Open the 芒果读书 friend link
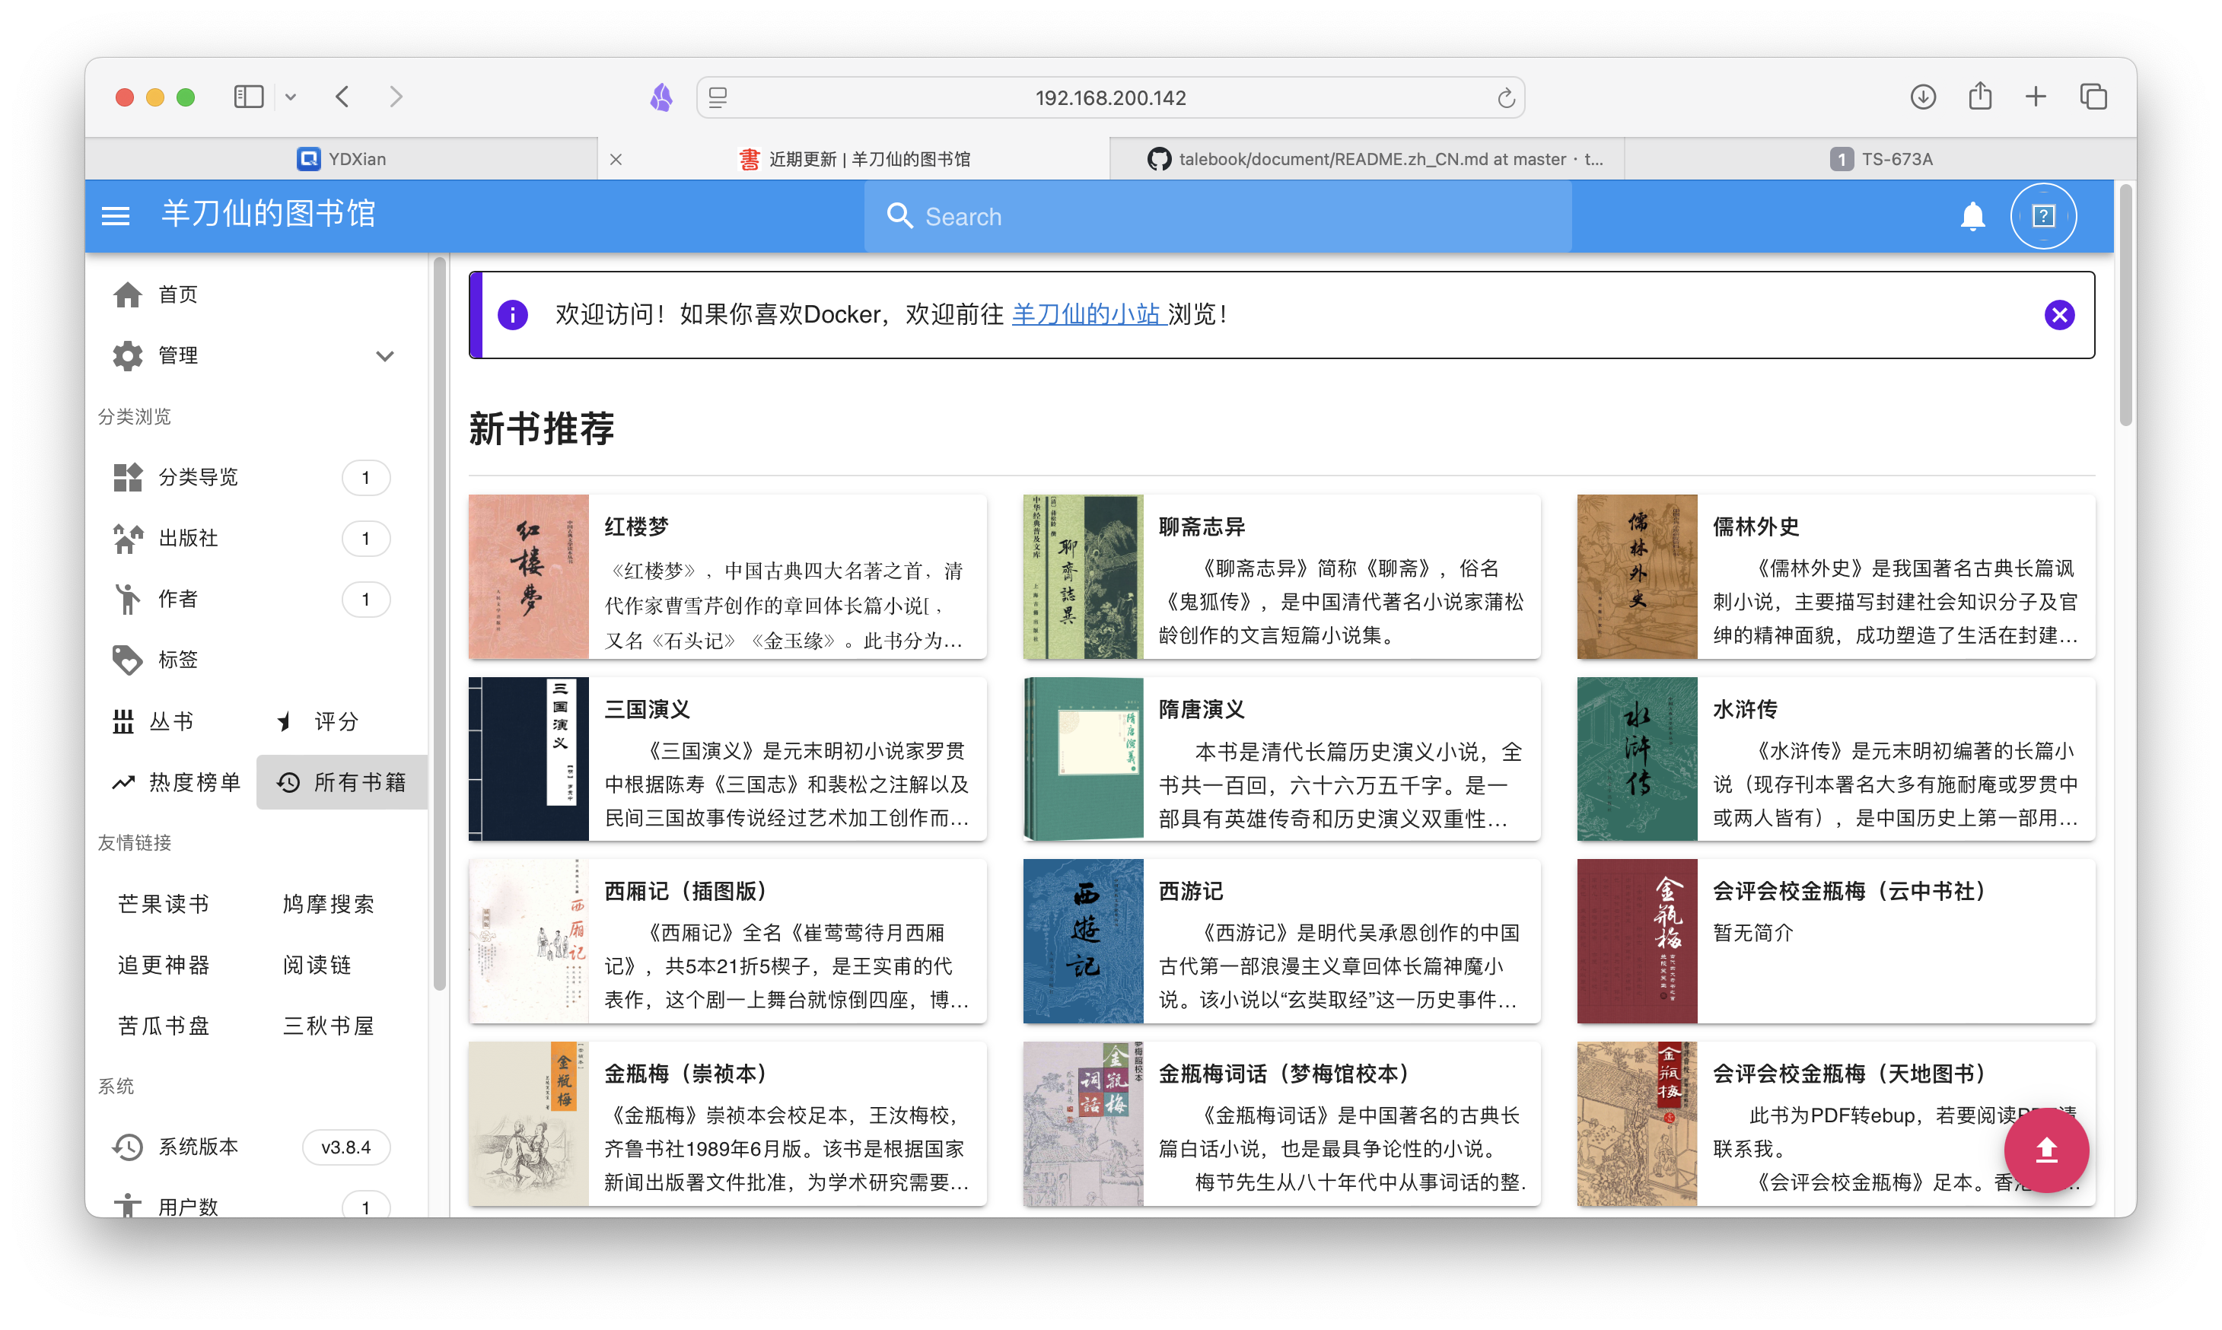2222x1330 pixels. [163, 903]
